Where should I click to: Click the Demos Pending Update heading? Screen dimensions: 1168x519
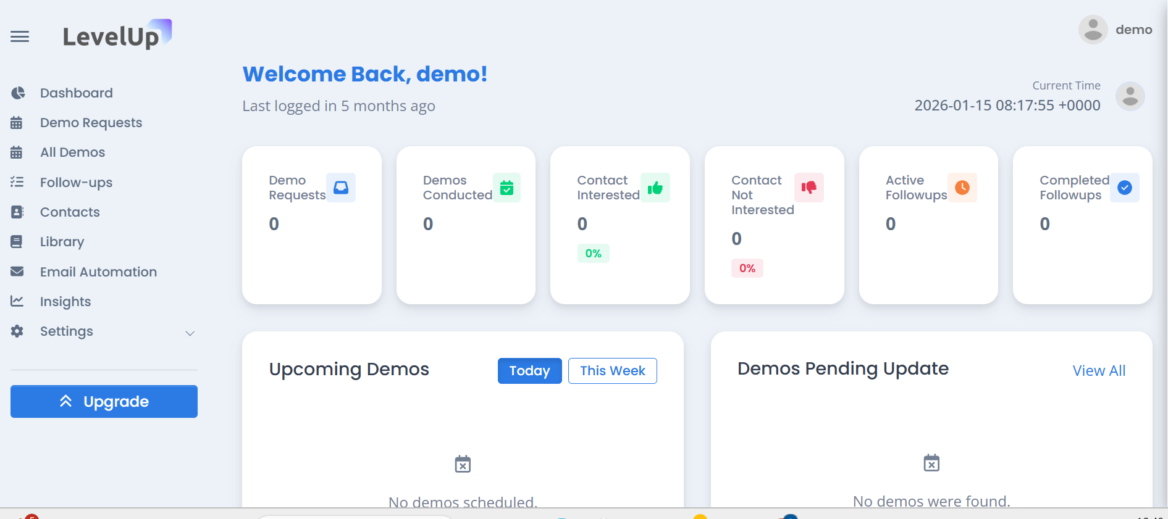[842, 368]
